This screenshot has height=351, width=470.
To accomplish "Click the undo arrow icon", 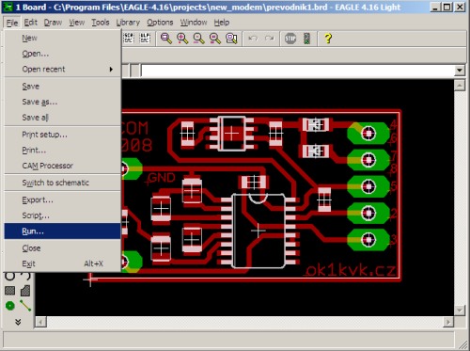I will 253,39.
